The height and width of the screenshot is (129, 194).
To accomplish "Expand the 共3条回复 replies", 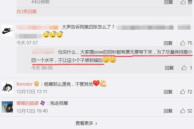I will point(27,12).
